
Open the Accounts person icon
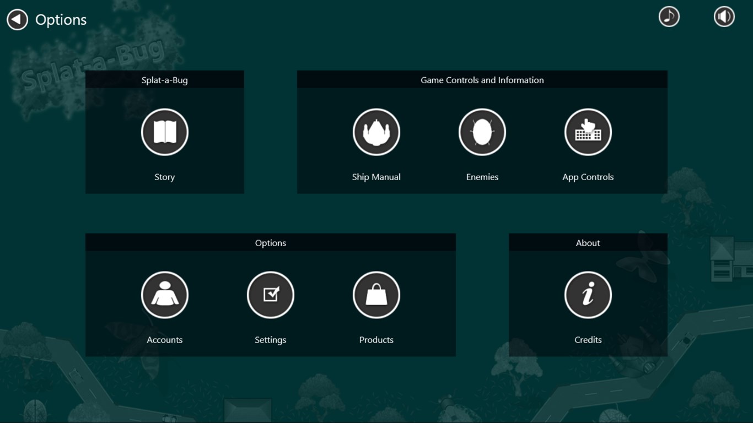(165, 295)
